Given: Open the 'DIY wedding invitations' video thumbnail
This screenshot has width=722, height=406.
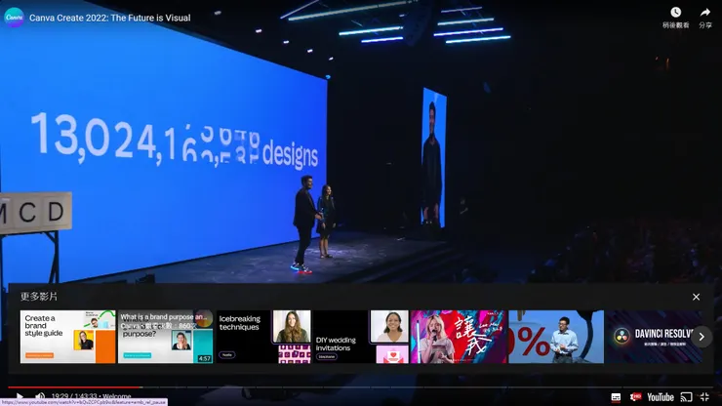Looking at the screenshot, I should pyautogui.click(x=361, y=337).
